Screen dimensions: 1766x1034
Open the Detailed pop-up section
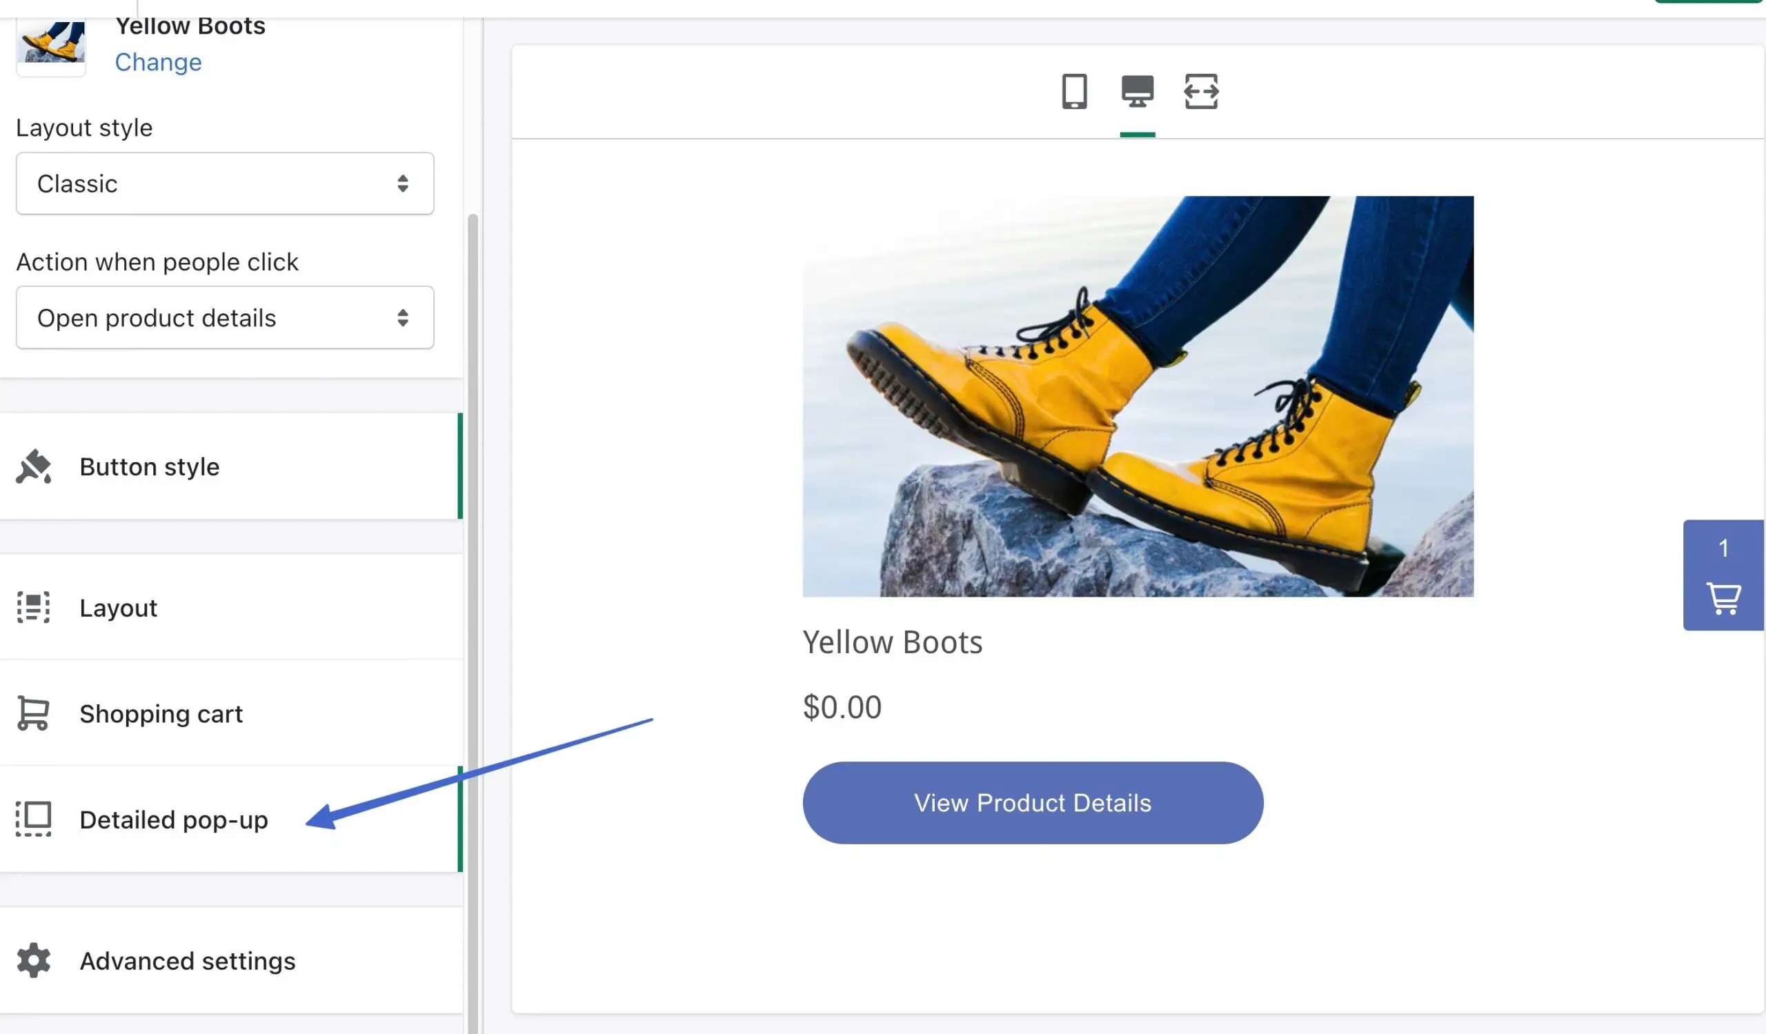point(231,819)
